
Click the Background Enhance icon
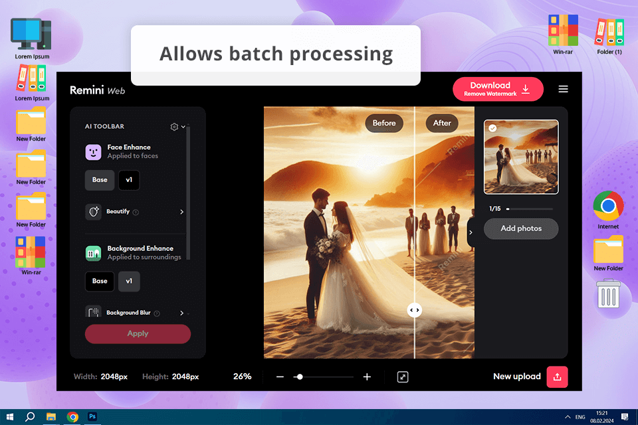[x=93, y=253]
